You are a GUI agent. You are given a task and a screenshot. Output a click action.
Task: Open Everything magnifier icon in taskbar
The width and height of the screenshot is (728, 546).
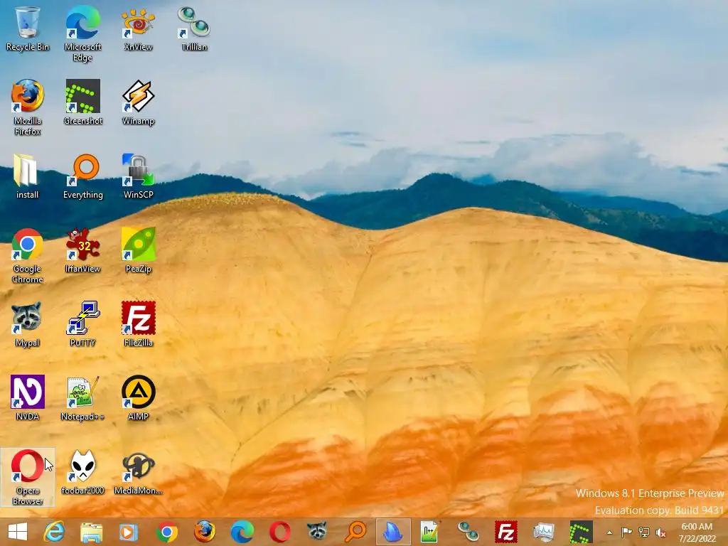355,532
